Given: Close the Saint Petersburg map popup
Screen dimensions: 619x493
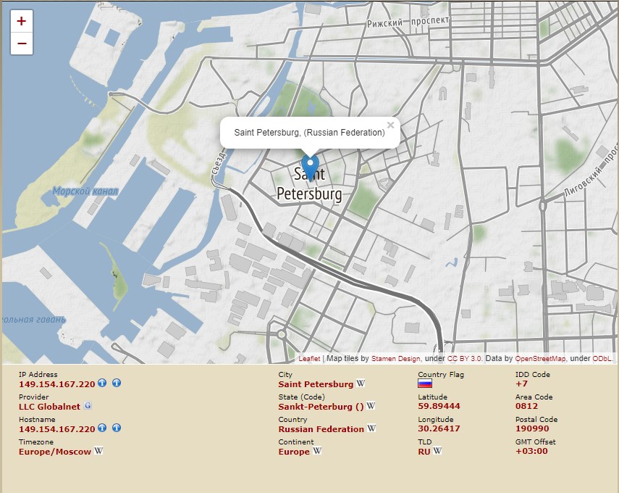Looking at the screenshot, I should (x=390, y=125).
